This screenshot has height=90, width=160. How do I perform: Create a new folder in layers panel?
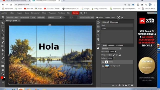point(126,85)
